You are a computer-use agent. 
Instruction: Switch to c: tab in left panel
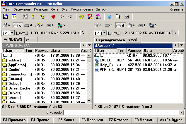tap(31, 40)
